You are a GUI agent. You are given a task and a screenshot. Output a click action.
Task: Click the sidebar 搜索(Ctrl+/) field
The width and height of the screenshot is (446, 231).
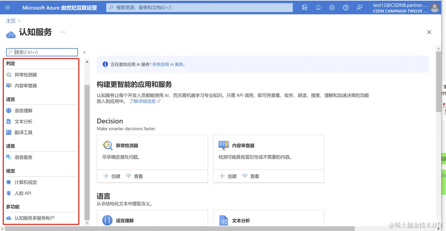click(42, 52)
